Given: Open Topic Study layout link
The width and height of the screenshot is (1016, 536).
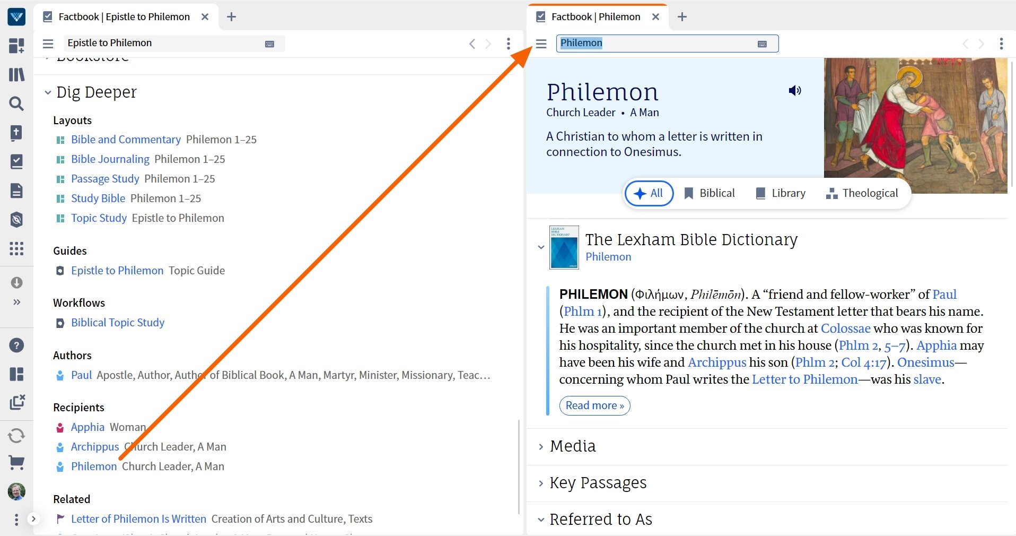Looking at the screenshot, I should 99,218.
